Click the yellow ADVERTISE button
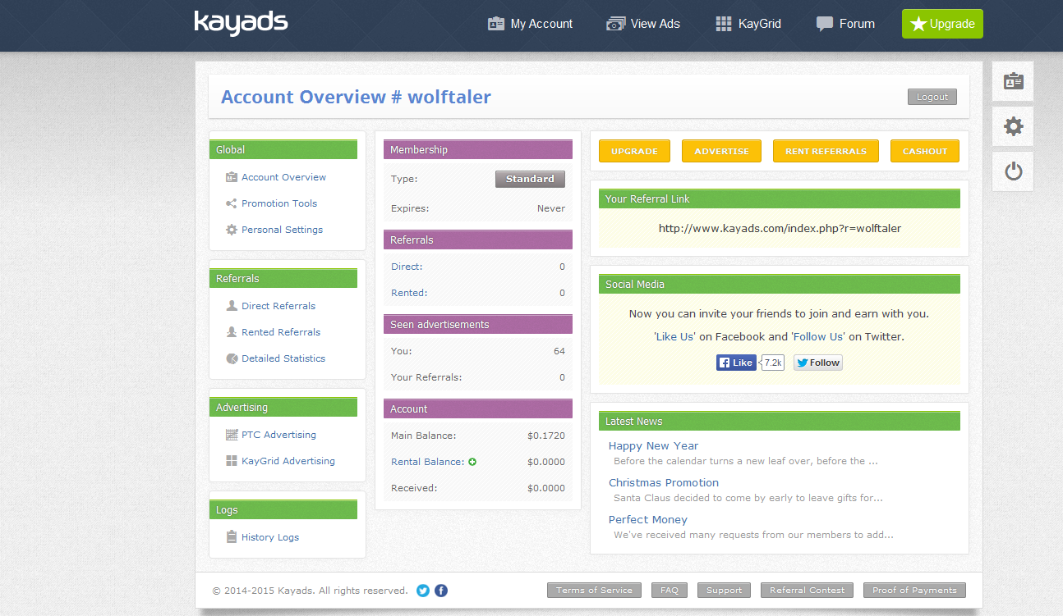 tap(721, 151)
